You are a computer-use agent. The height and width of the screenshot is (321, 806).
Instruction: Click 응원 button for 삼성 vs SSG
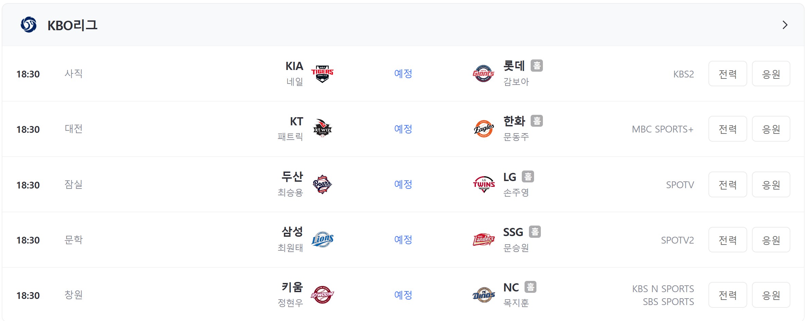(x=771, y=240)
